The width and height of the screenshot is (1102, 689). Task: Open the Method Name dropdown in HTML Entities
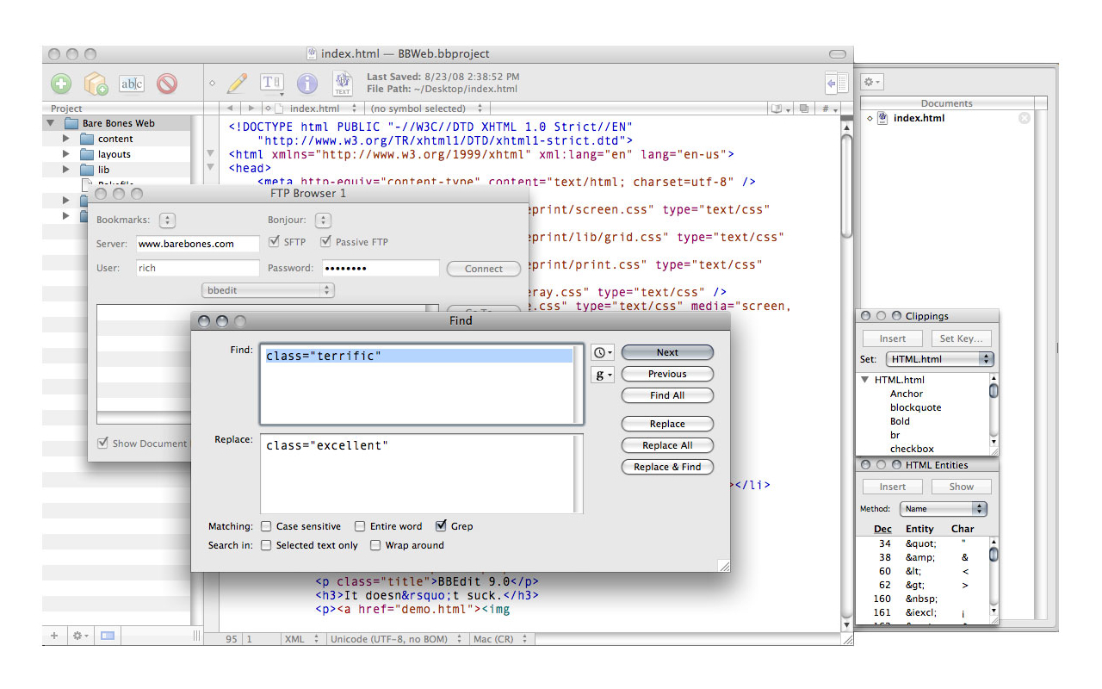point(943,509)
